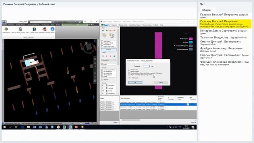254x143 pixels.
Task: Cancel the Analysis Parameters dialog
Action: (x=161, y=83)
